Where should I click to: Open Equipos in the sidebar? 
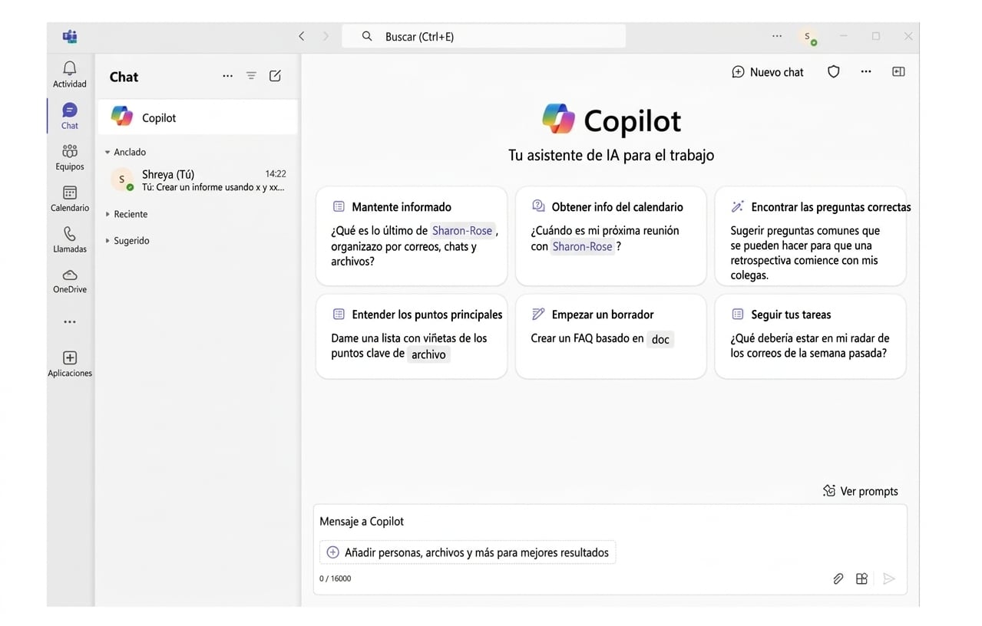click(x=69, y=151)
